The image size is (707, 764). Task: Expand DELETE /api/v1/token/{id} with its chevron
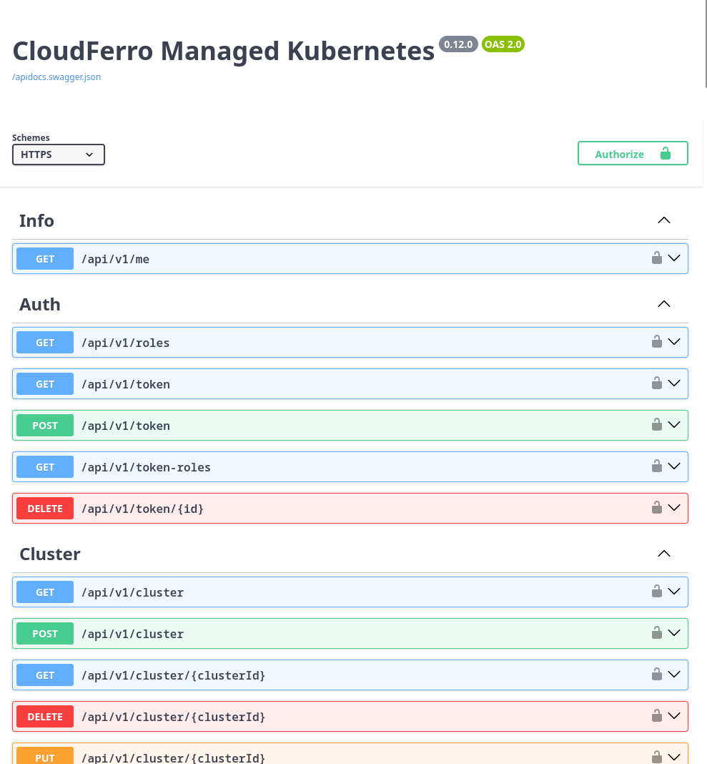(674, 508)
